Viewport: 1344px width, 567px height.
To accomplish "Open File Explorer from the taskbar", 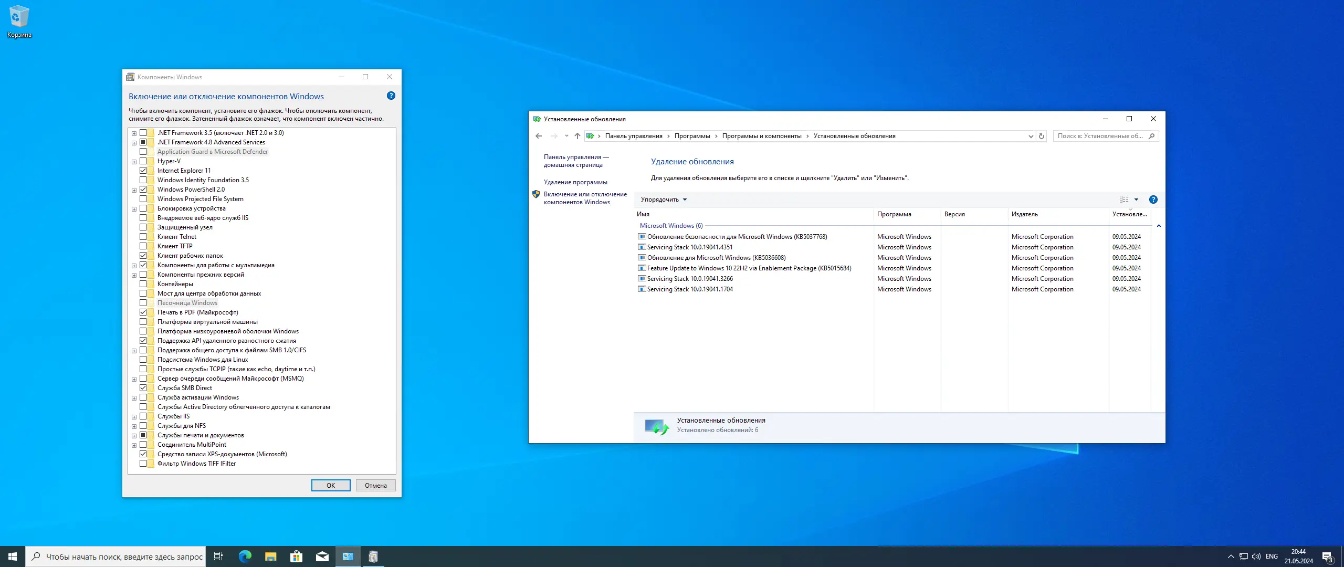I will 270,556.
